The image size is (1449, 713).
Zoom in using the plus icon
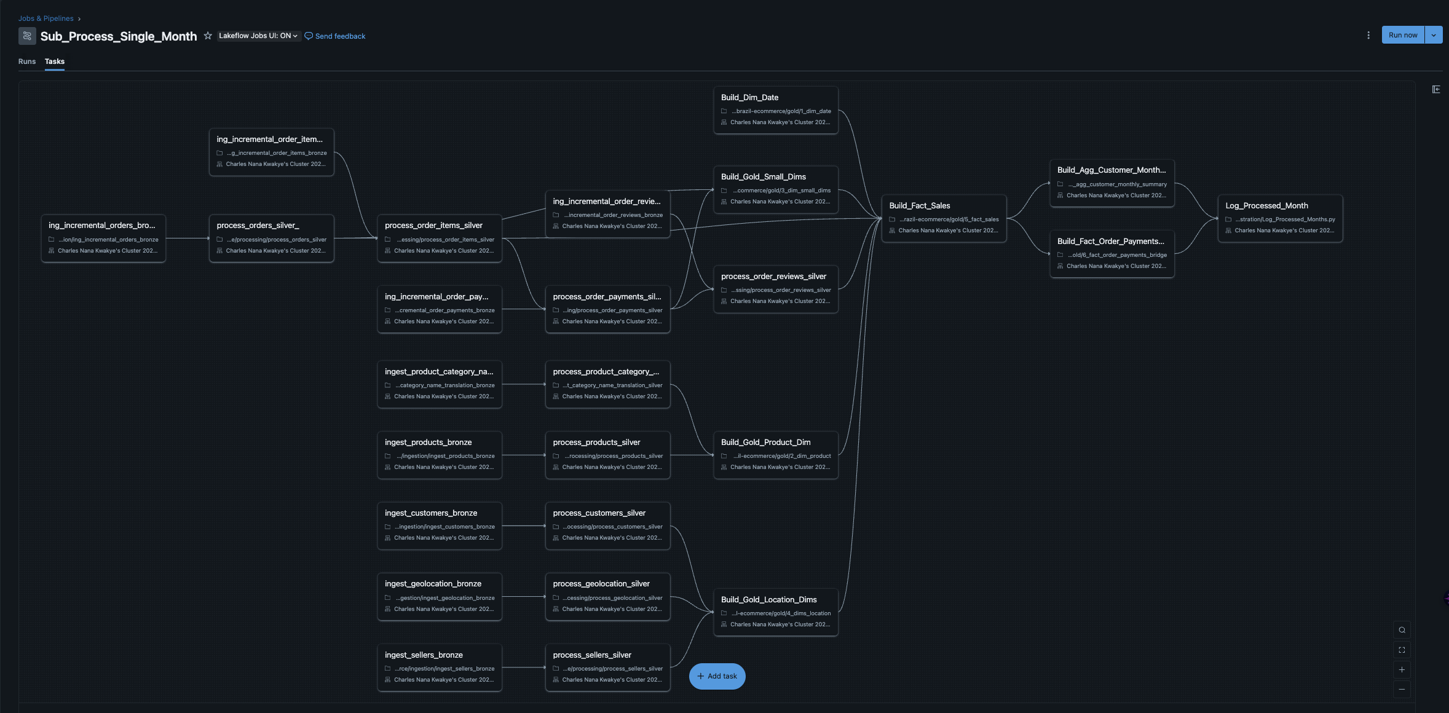coord(1402,670)
